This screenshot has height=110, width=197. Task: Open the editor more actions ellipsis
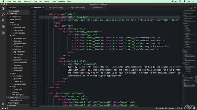pos(195,8)
